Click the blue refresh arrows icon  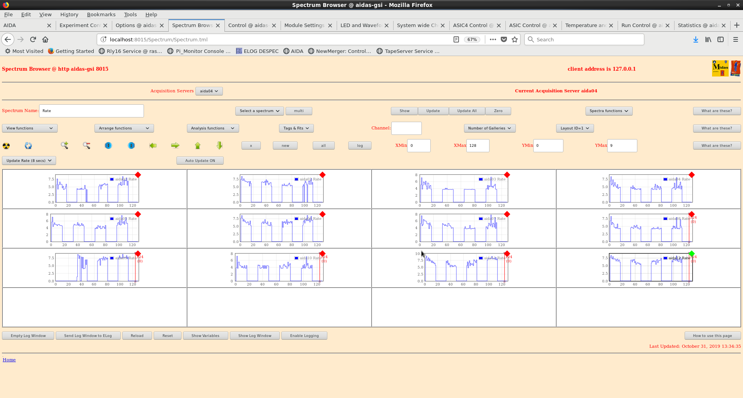pos(28,146)
